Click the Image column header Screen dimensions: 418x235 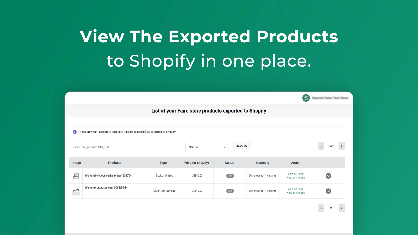[x=76, y=163]
